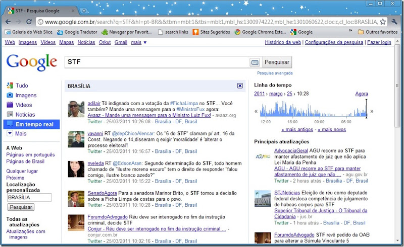This screenshot has height=247, width=404.
Task: Click the BRASÍLIA custom location field
Action: [29, 197]
